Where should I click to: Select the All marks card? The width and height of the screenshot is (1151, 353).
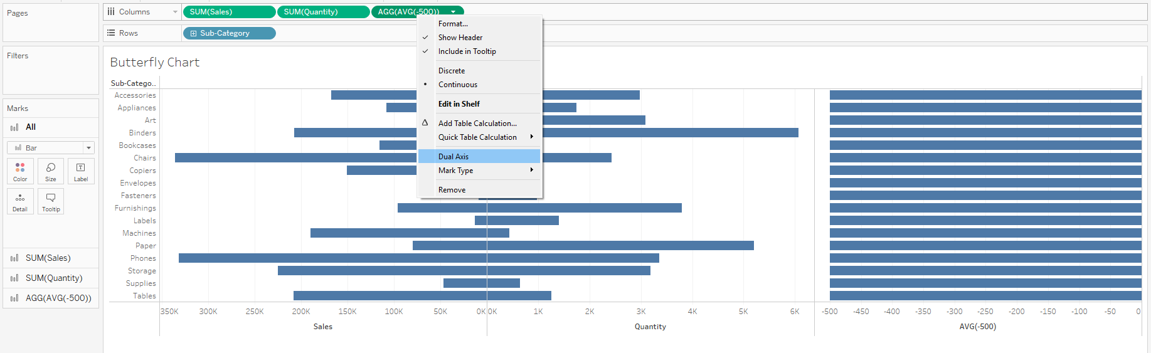click(30, 127)
